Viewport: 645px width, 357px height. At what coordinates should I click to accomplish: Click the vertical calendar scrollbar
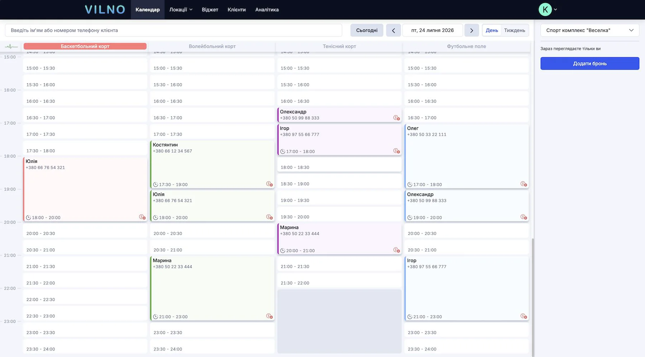point(533,297)
